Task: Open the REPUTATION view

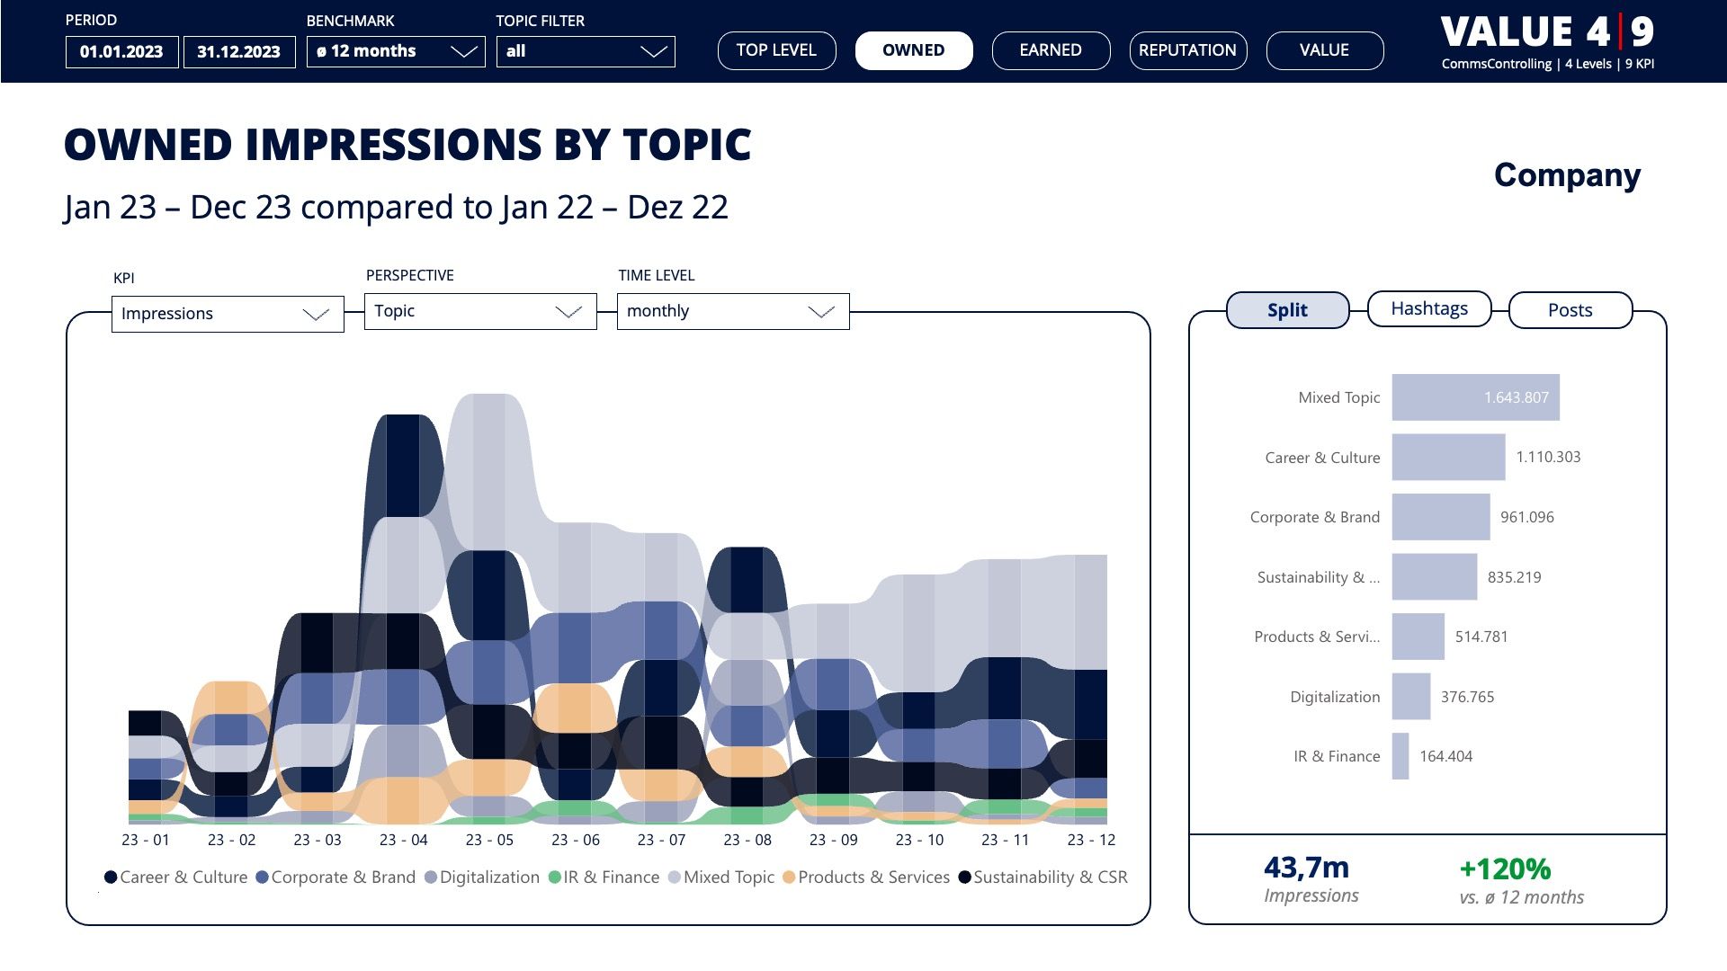Action: [x=1187, y=50]
